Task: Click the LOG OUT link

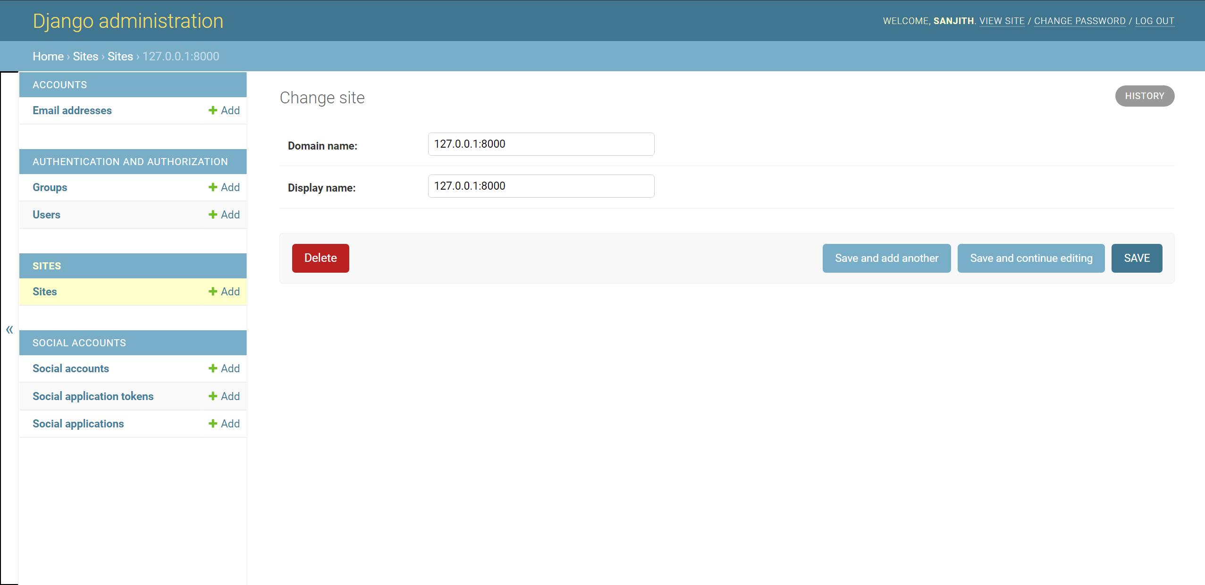Action: 1154,21
